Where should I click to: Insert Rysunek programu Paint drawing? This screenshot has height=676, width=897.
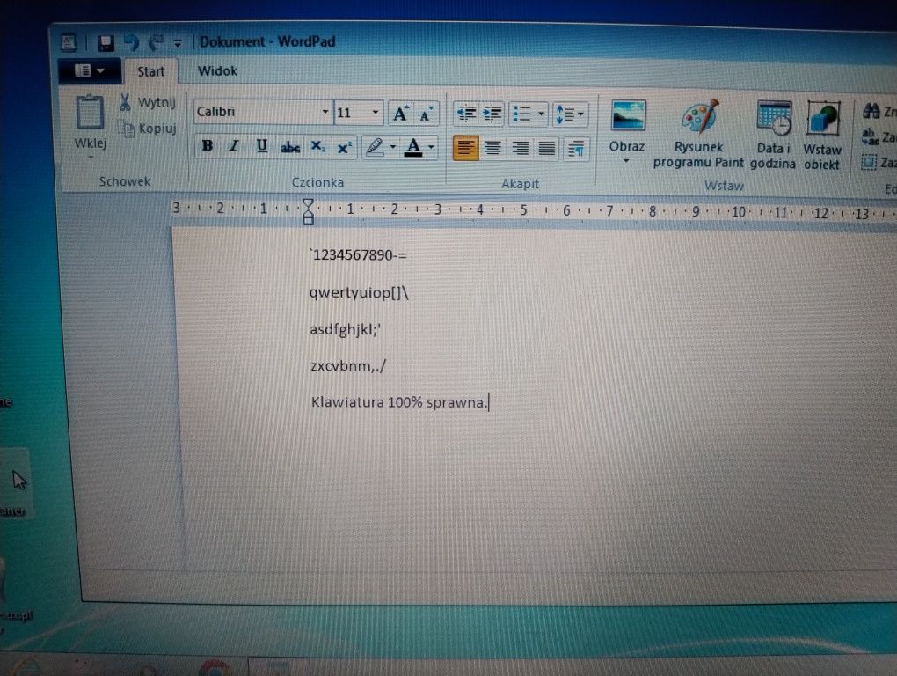coord(699,116)
